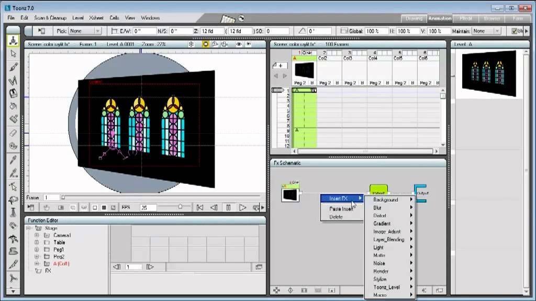The image size is (536, 301).
Task: Click the fit-to-window icon in Fx Schematic footer
Action: [276, 291]
